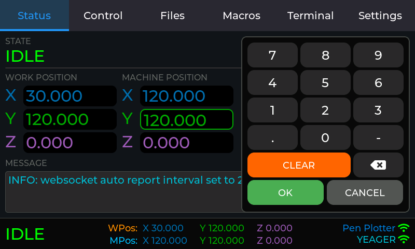Tap digit 0 on the keypad
Viewport: 415px width, 249px height.
point(325,137)
